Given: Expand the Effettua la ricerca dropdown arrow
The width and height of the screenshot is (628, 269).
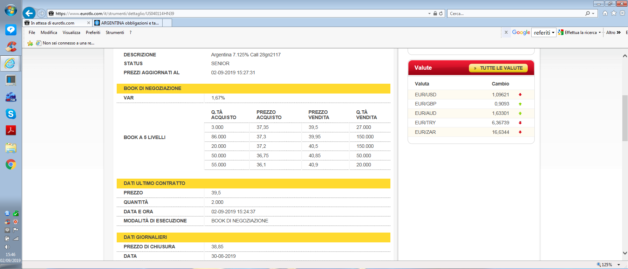Looking at the screenshot, I should (x=600, y=33).
